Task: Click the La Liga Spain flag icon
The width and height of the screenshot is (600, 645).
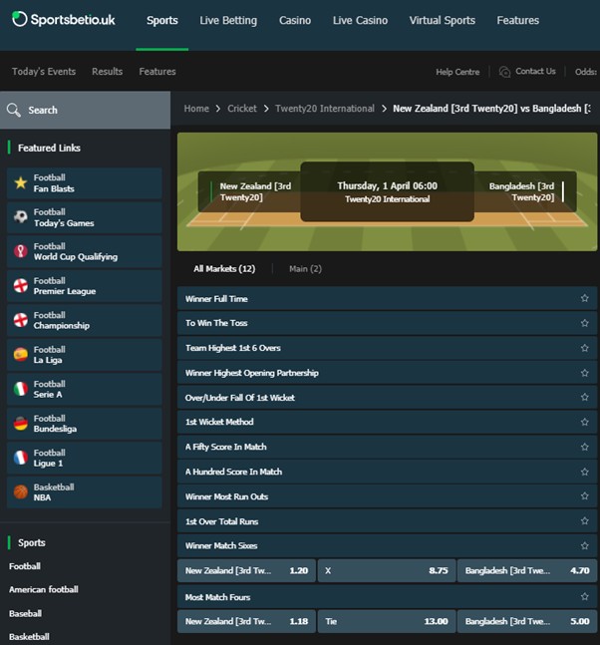Action: 21,354
